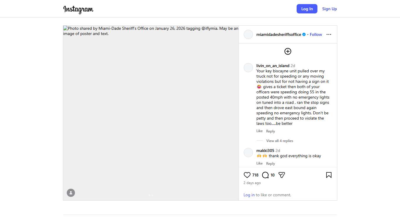
Task: Click the carousel dots indicator on photo
Action: tap(151, 195)
